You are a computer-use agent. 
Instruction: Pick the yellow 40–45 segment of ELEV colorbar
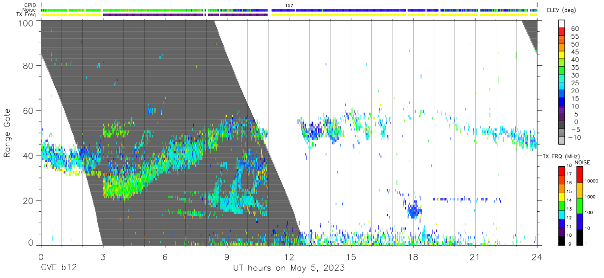coord(562,56)
